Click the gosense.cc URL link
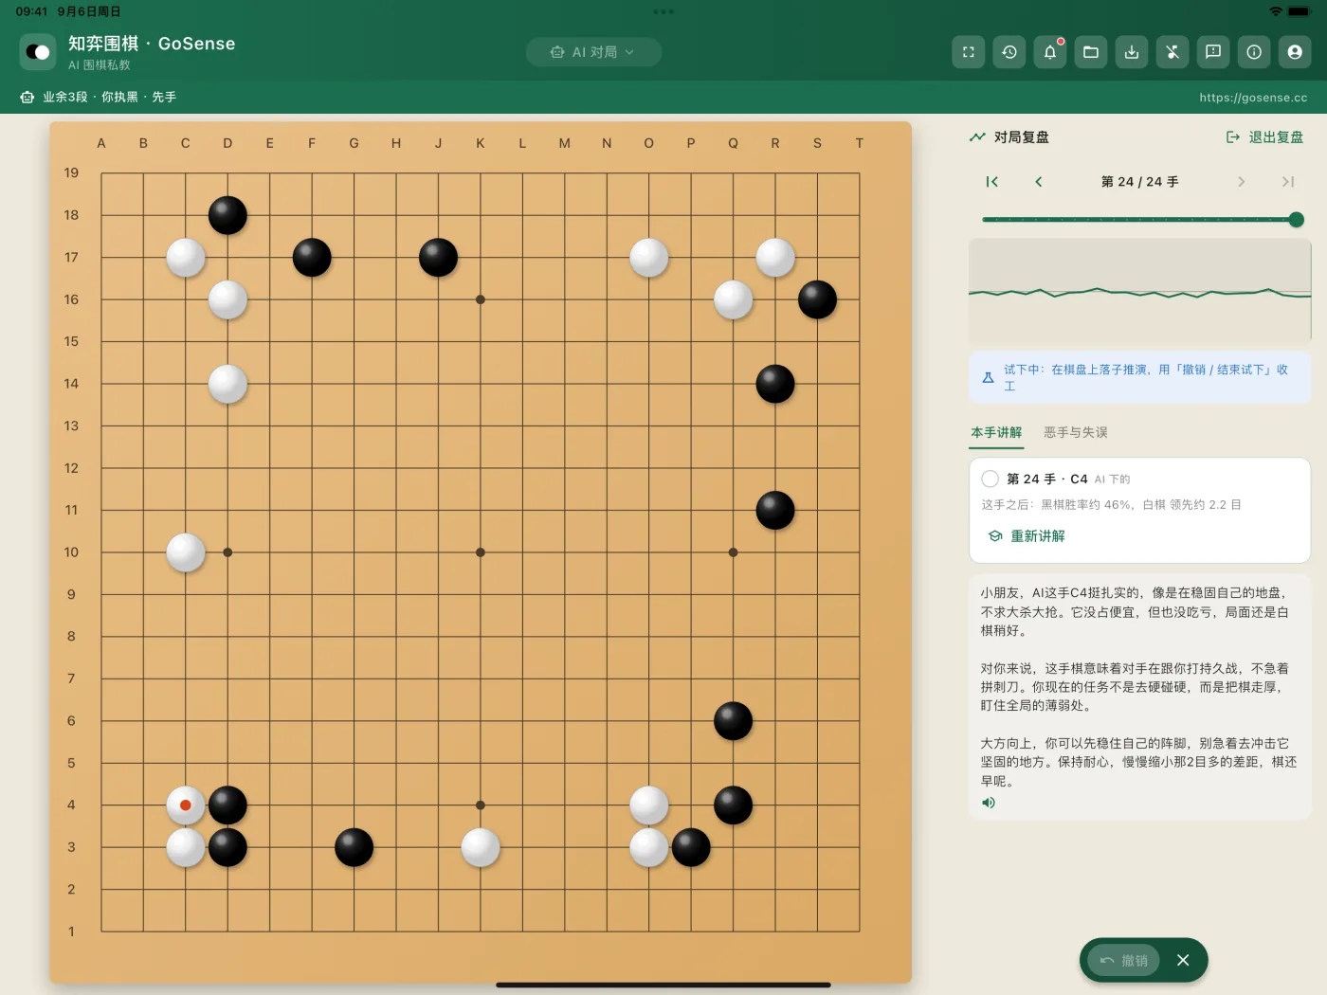Image resolution: width=1327 pixels, height=995 pixels. [x=1253, y=98]
